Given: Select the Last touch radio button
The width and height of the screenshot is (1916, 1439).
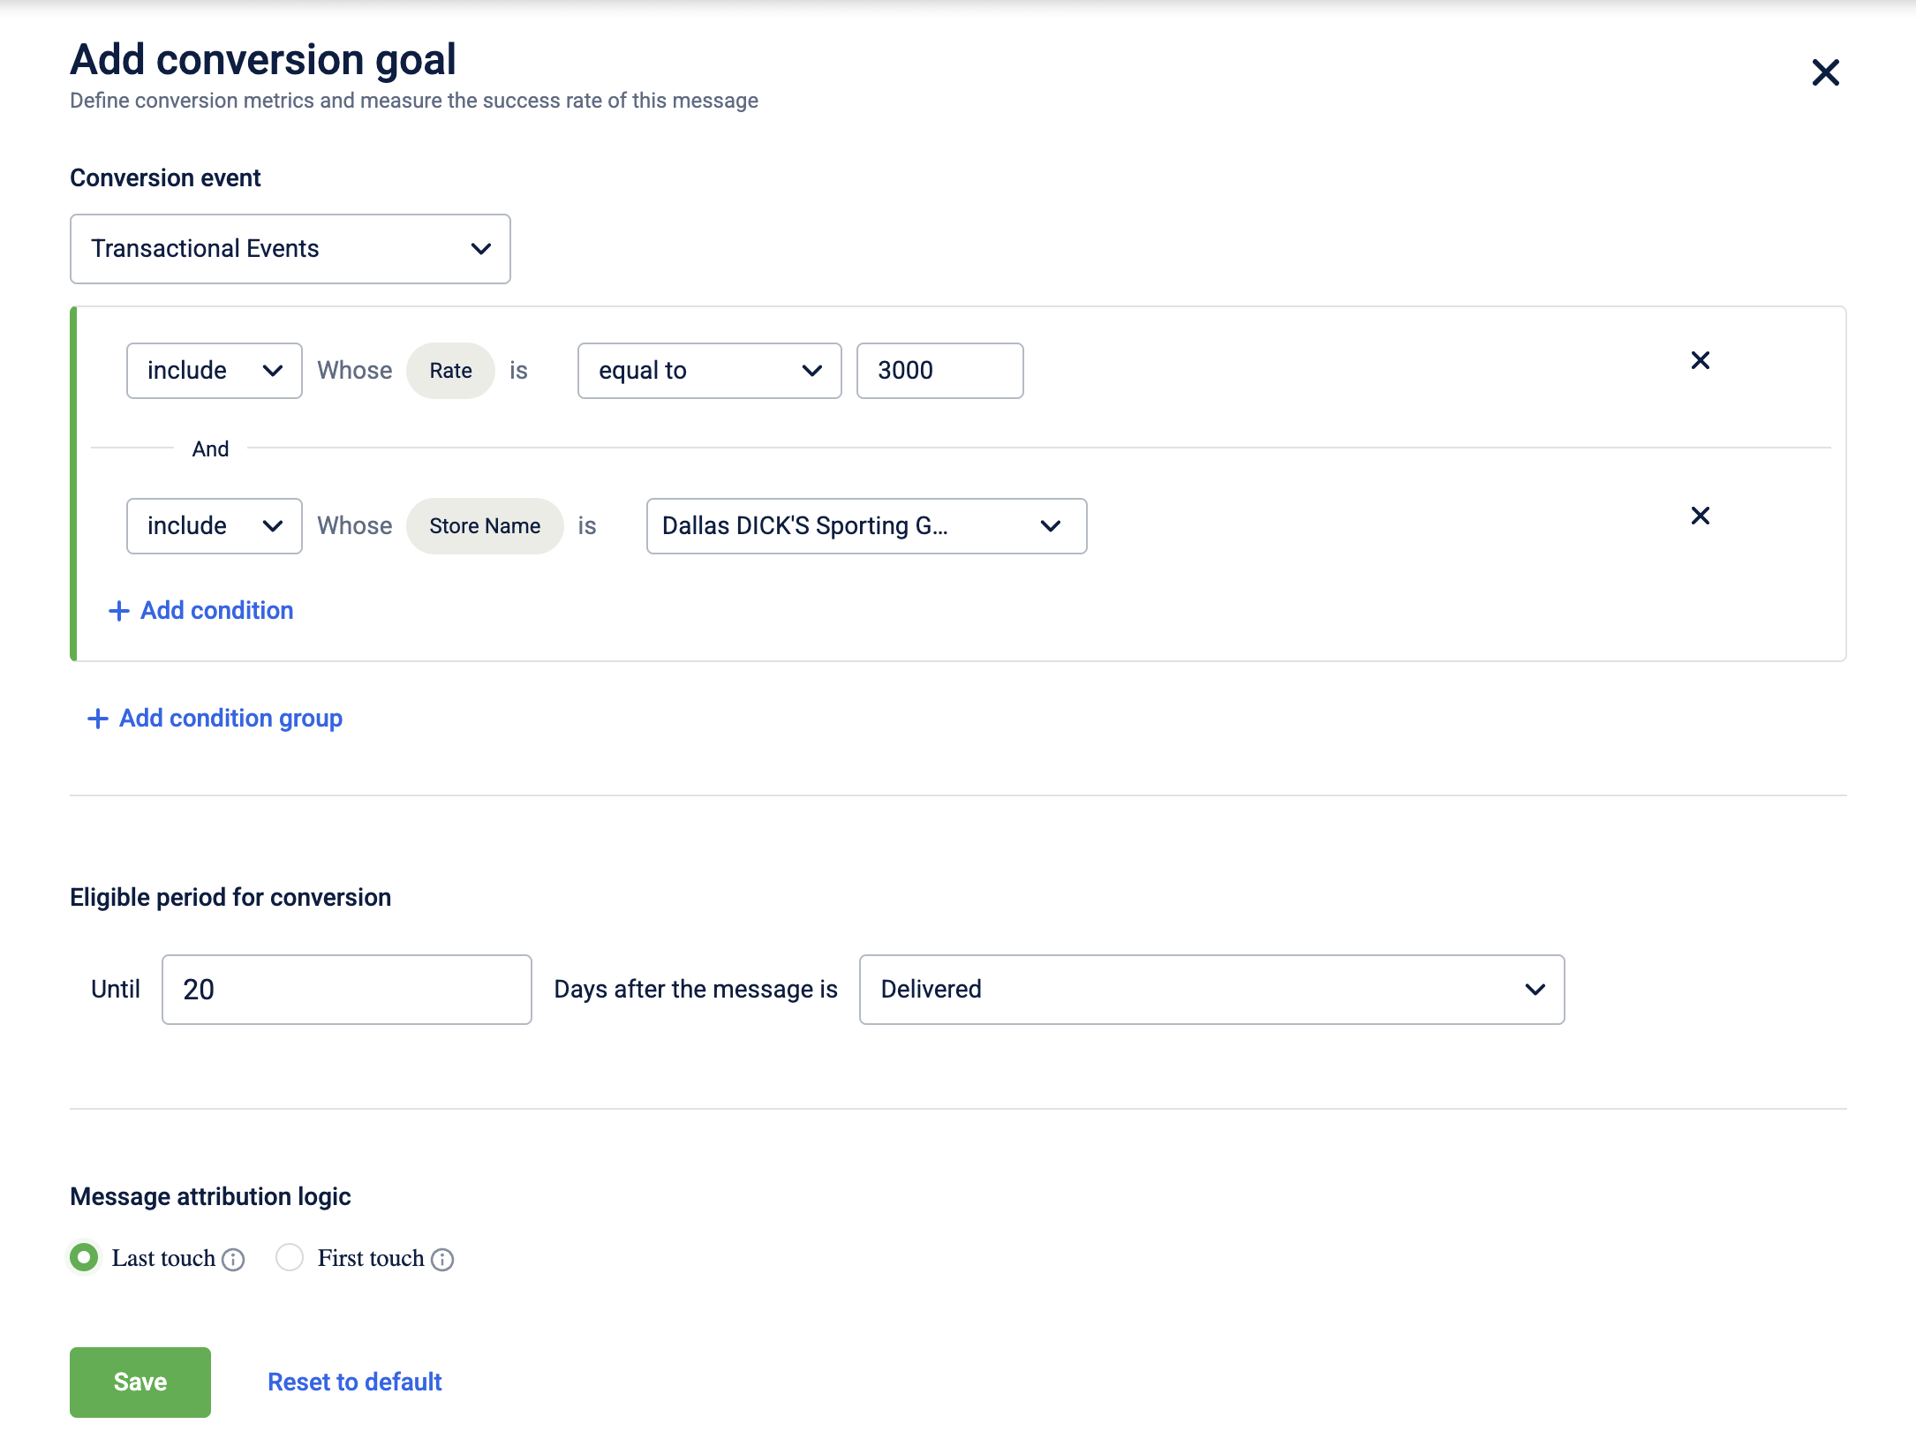Looking at the screenshot, I should pyautogui.click(x=85, y=1257).
